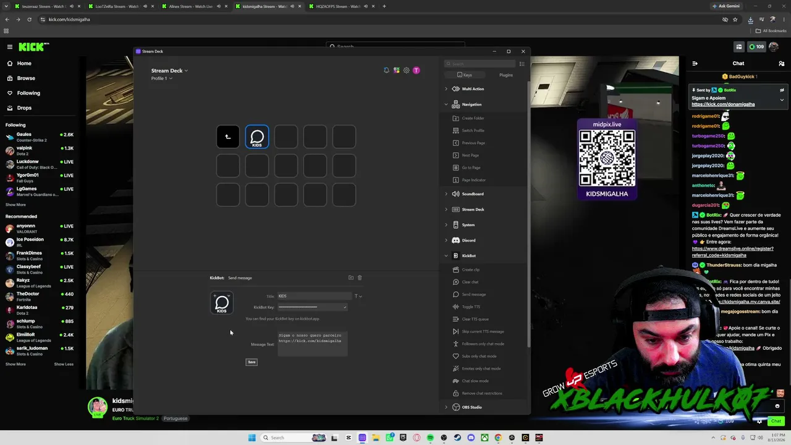Select the Chat slow mode action
The width and height of the screenshot is (791, 445).
tap(475, 381)
